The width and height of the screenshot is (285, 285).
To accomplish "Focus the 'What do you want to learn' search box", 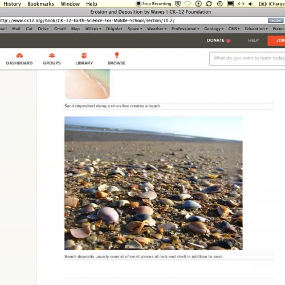I will click(x=247, y=59).
